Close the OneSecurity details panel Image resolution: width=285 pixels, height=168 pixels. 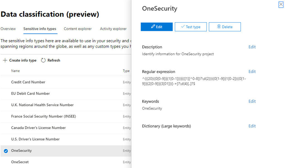[x=281, y=4]
